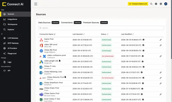Click the Asana-Prod source logo
172x102 pixels.
pyautogui.click(x=41, y=40)
